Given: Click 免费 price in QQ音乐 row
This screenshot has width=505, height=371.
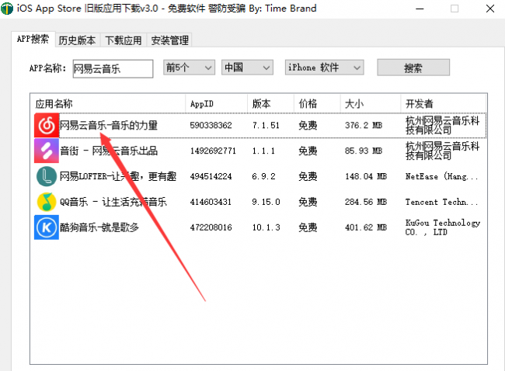Looking at the screenshot, I should pos(308,202).
